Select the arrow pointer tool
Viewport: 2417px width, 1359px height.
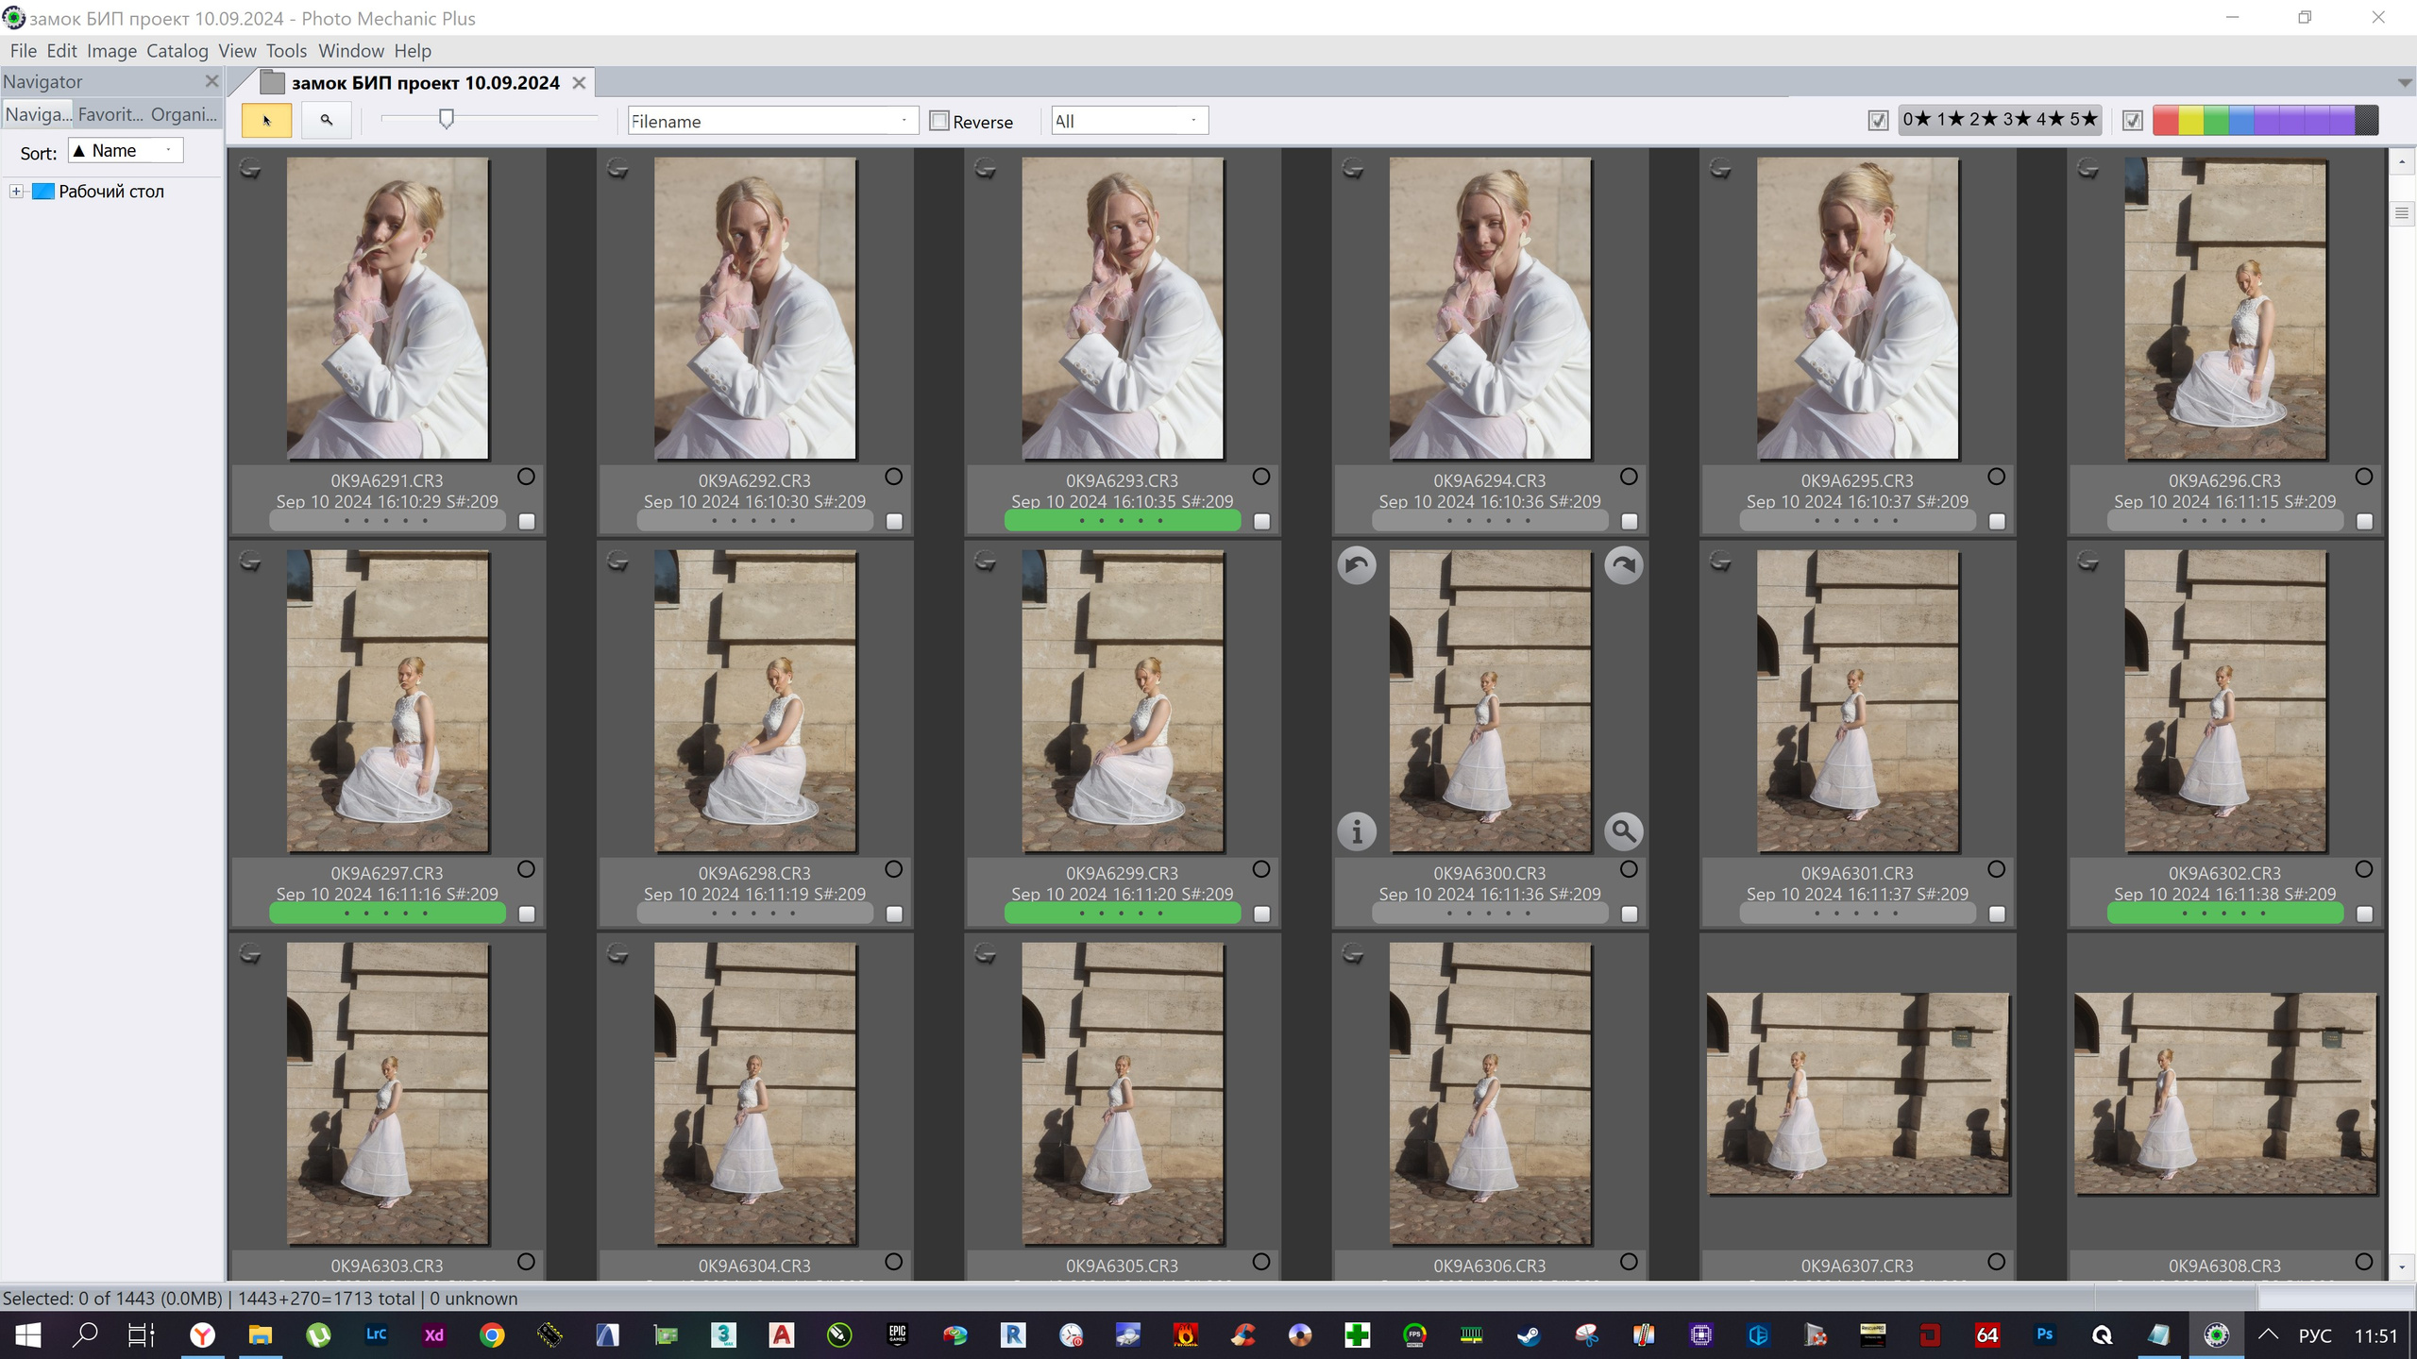point(266,120)
